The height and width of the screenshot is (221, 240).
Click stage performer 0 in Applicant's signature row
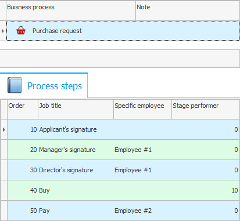(236, 129)
